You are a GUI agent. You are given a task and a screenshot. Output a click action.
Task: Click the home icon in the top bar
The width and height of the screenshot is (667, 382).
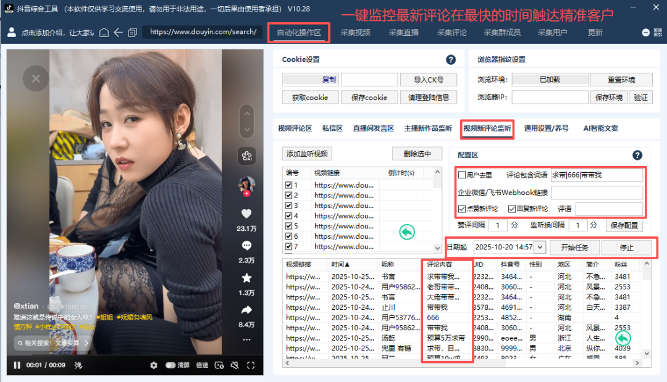104,32
